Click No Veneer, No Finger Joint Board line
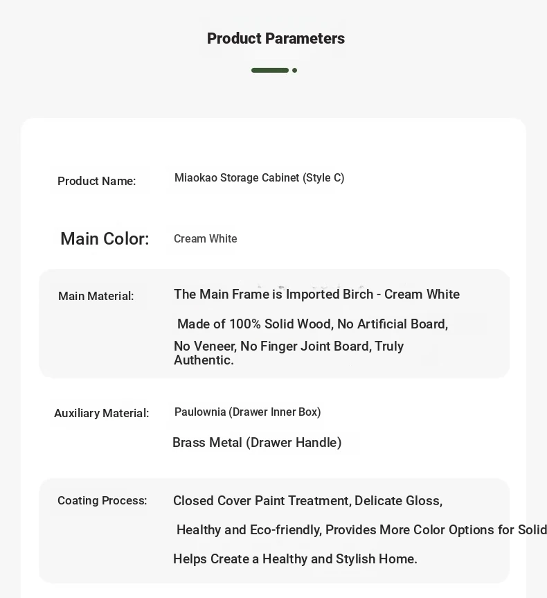 pyautogui.click(x=289, y=346)
